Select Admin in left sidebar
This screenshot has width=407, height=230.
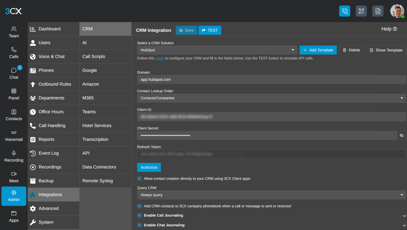(14, 196)
